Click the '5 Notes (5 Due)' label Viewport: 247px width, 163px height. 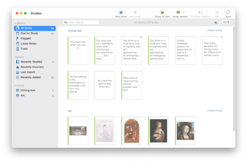point(215,111)
